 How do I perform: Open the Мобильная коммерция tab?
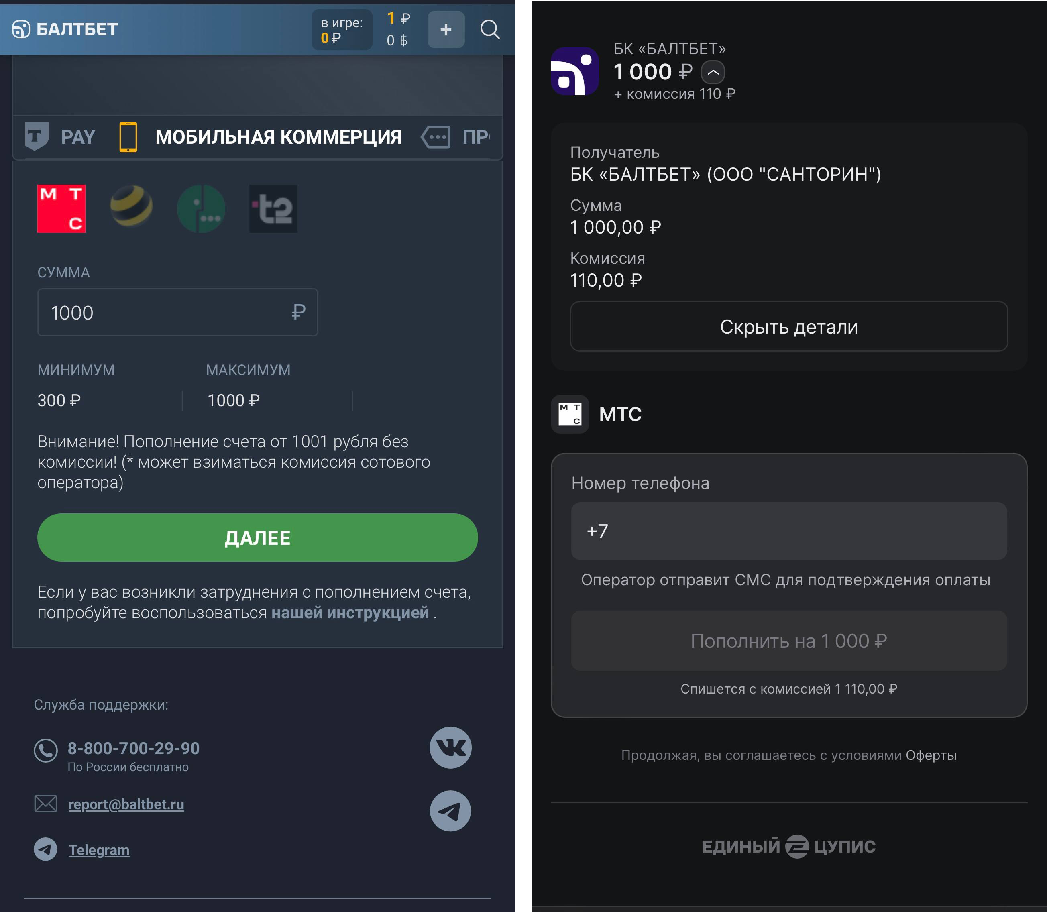[x=261, y=137]
